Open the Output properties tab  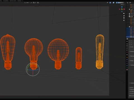[x=127, y=46]
